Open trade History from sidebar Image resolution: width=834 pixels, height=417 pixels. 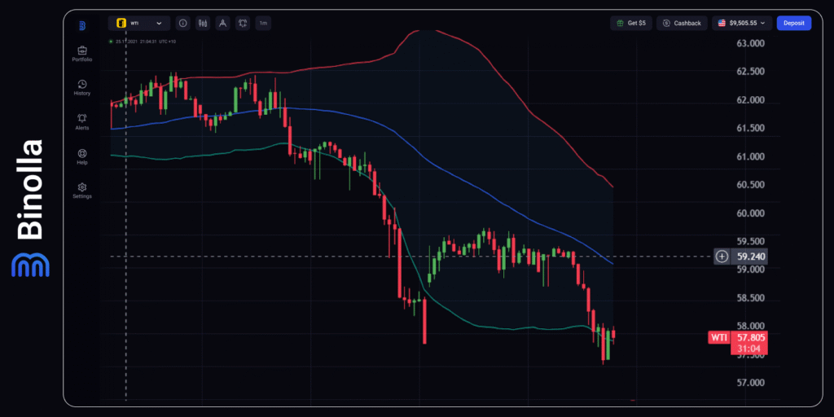tap(81, 87)
